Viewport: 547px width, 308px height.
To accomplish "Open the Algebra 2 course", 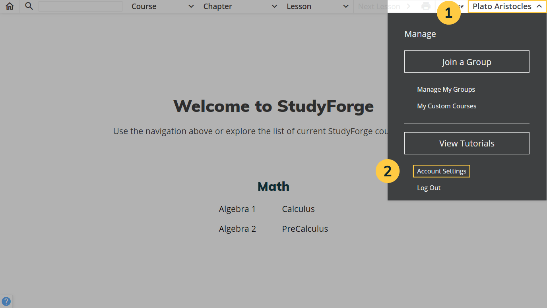I will click(x=237, y=229).
